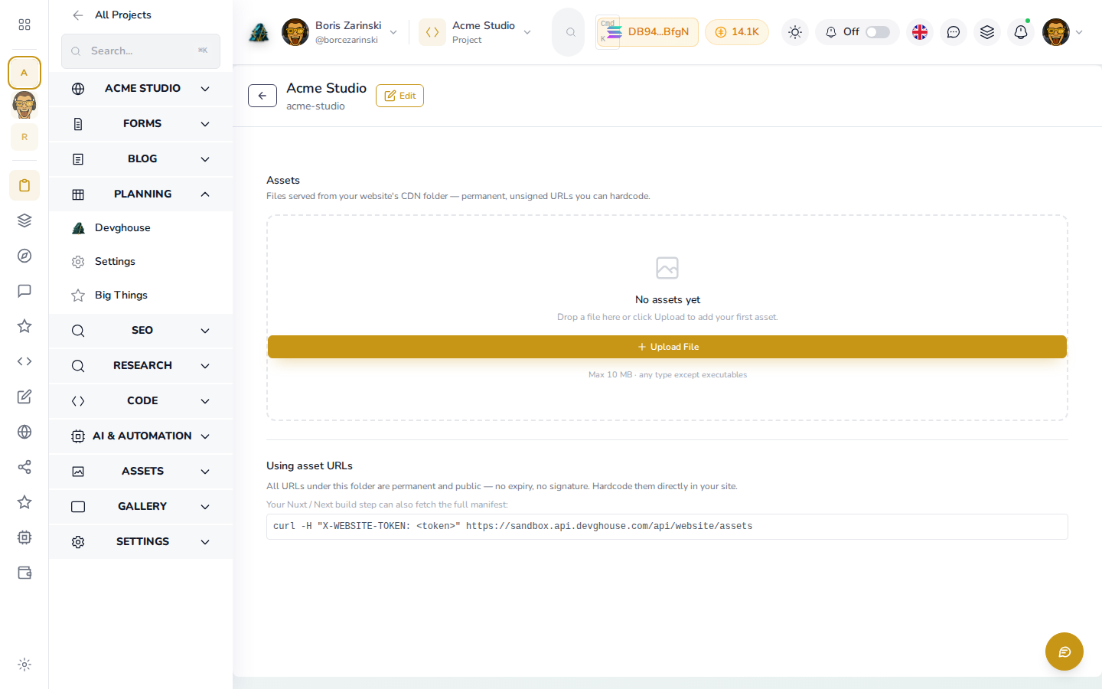Screen dimensions: 1102x689
Task: Open the stacked layers icon in header
Action: [987, 32]
